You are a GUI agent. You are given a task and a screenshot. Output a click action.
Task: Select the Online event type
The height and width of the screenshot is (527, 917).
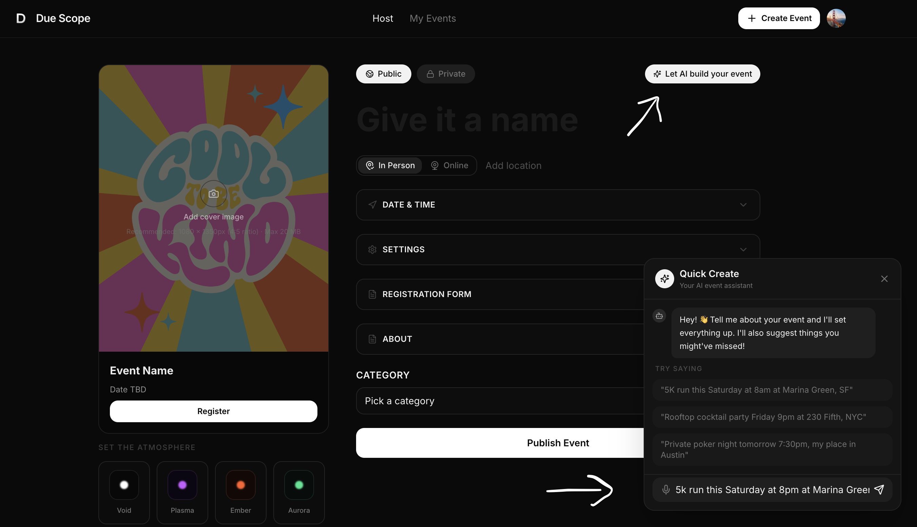449,165
